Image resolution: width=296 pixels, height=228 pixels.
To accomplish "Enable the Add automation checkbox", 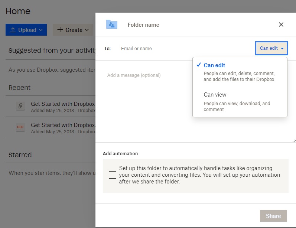I will pos(112,175).
